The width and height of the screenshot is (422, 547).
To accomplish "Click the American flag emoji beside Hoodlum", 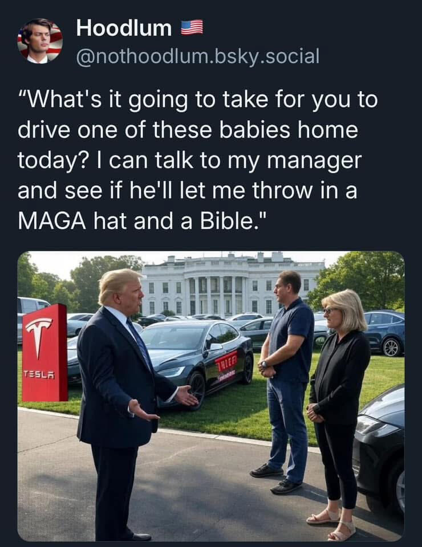I will click(x=192, y=27).
